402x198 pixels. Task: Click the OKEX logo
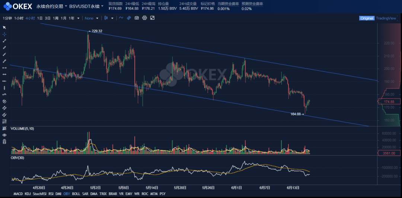(18, 6)
